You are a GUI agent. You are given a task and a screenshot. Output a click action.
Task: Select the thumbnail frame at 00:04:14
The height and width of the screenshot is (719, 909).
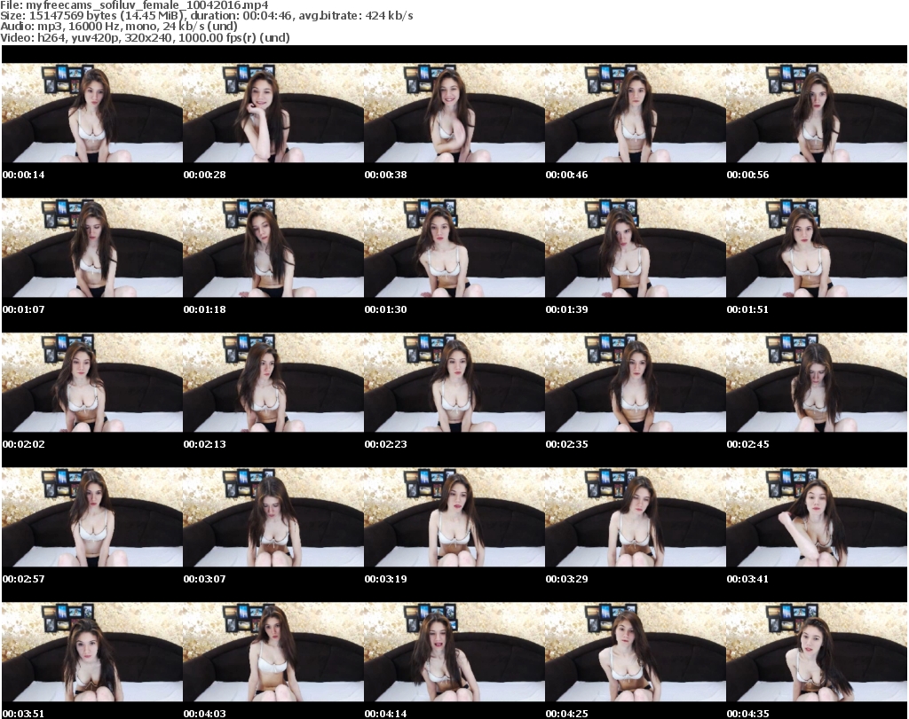click(454, 653)
